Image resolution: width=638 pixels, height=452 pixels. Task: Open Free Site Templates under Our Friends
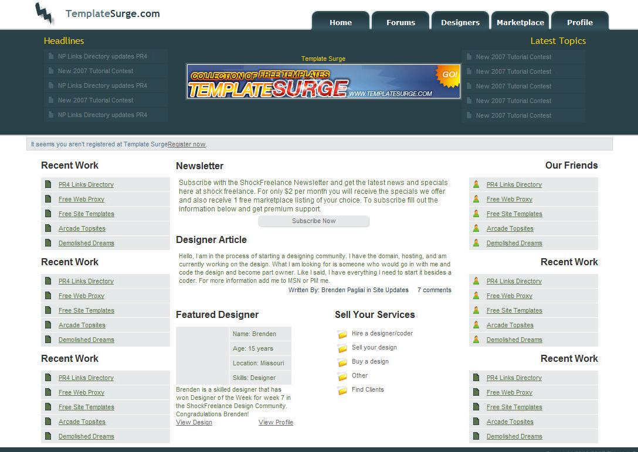click(514, 214)
